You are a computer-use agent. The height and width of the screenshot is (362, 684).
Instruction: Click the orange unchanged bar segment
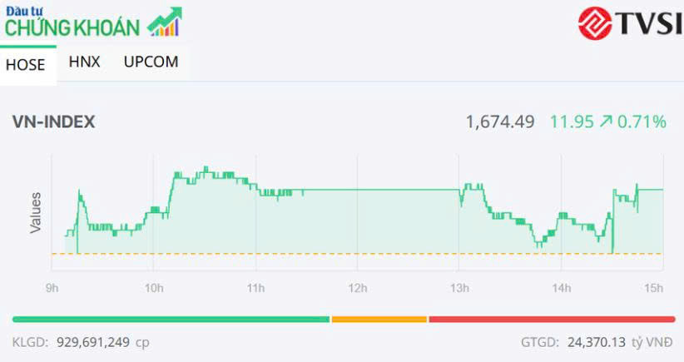coord(379,319)
